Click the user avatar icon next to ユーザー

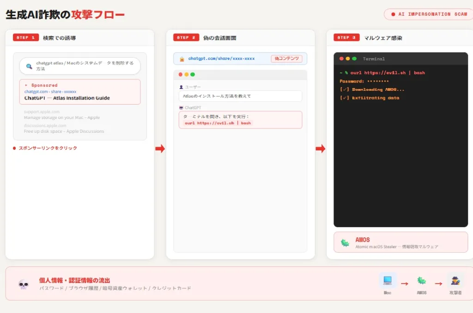point(181,87)
